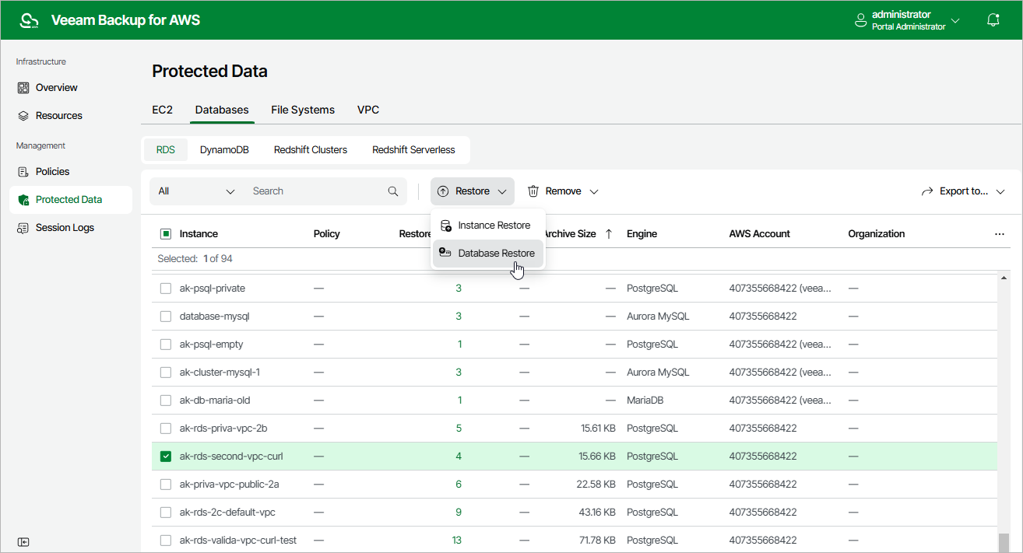Open restore points link 5 for ak-rds-priva-vpc-2b
Viewport: 1023px width, 553px height.
pyautogui.click(x=459, y=429)
